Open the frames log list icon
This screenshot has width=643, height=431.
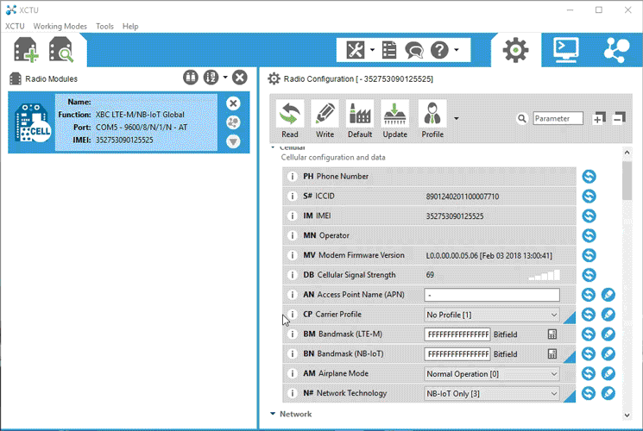(x=389, y=50)
